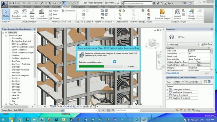Click Analyze in Cloud
The image size is (217, 122).
(177, 15)
